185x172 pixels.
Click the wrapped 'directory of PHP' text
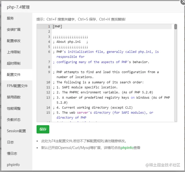coord(71,118)
